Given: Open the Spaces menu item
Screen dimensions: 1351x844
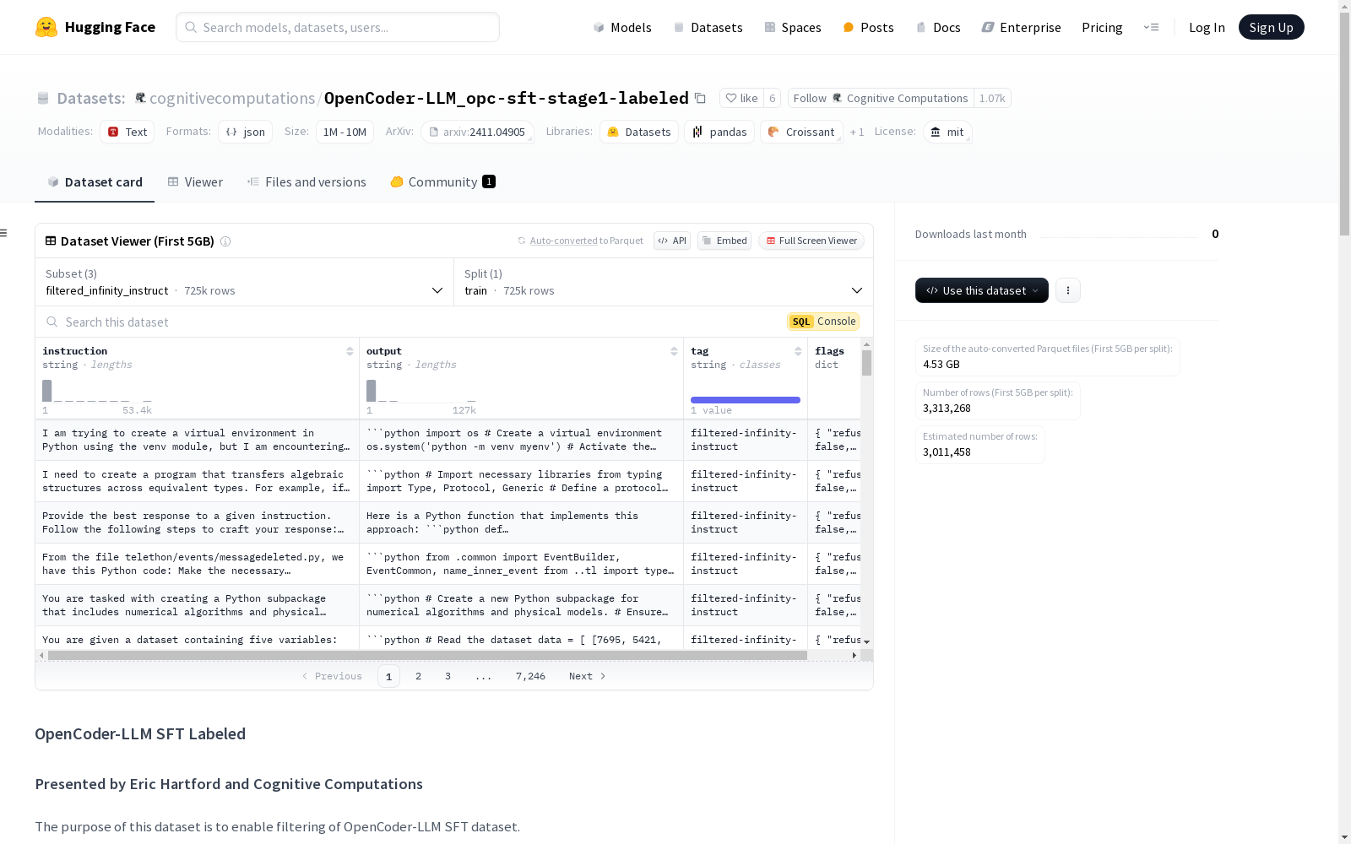Looking at the screenshot, I should click(792, 27).
